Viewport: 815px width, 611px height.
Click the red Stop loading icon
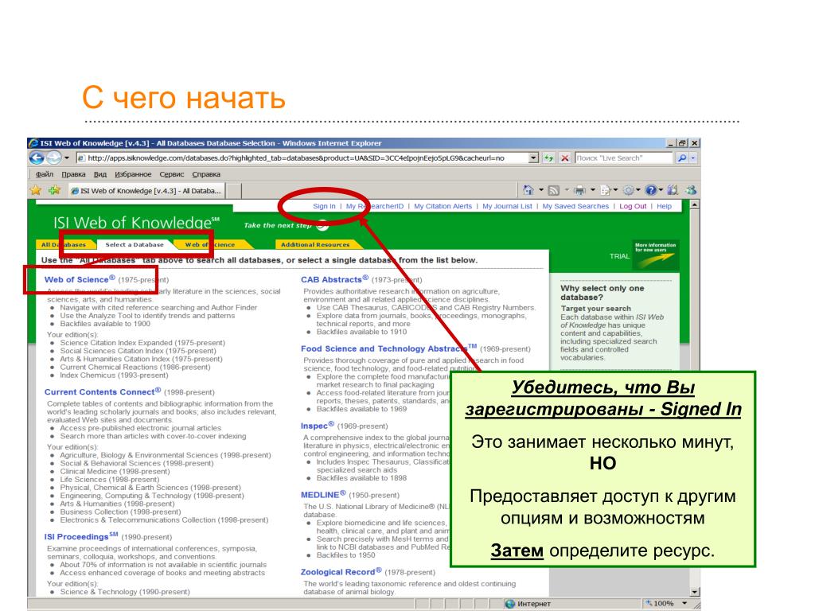565,158
